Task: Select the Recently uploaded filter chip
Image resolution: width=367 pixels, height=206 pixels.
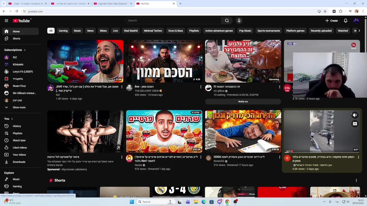Action: pos(321,31)
